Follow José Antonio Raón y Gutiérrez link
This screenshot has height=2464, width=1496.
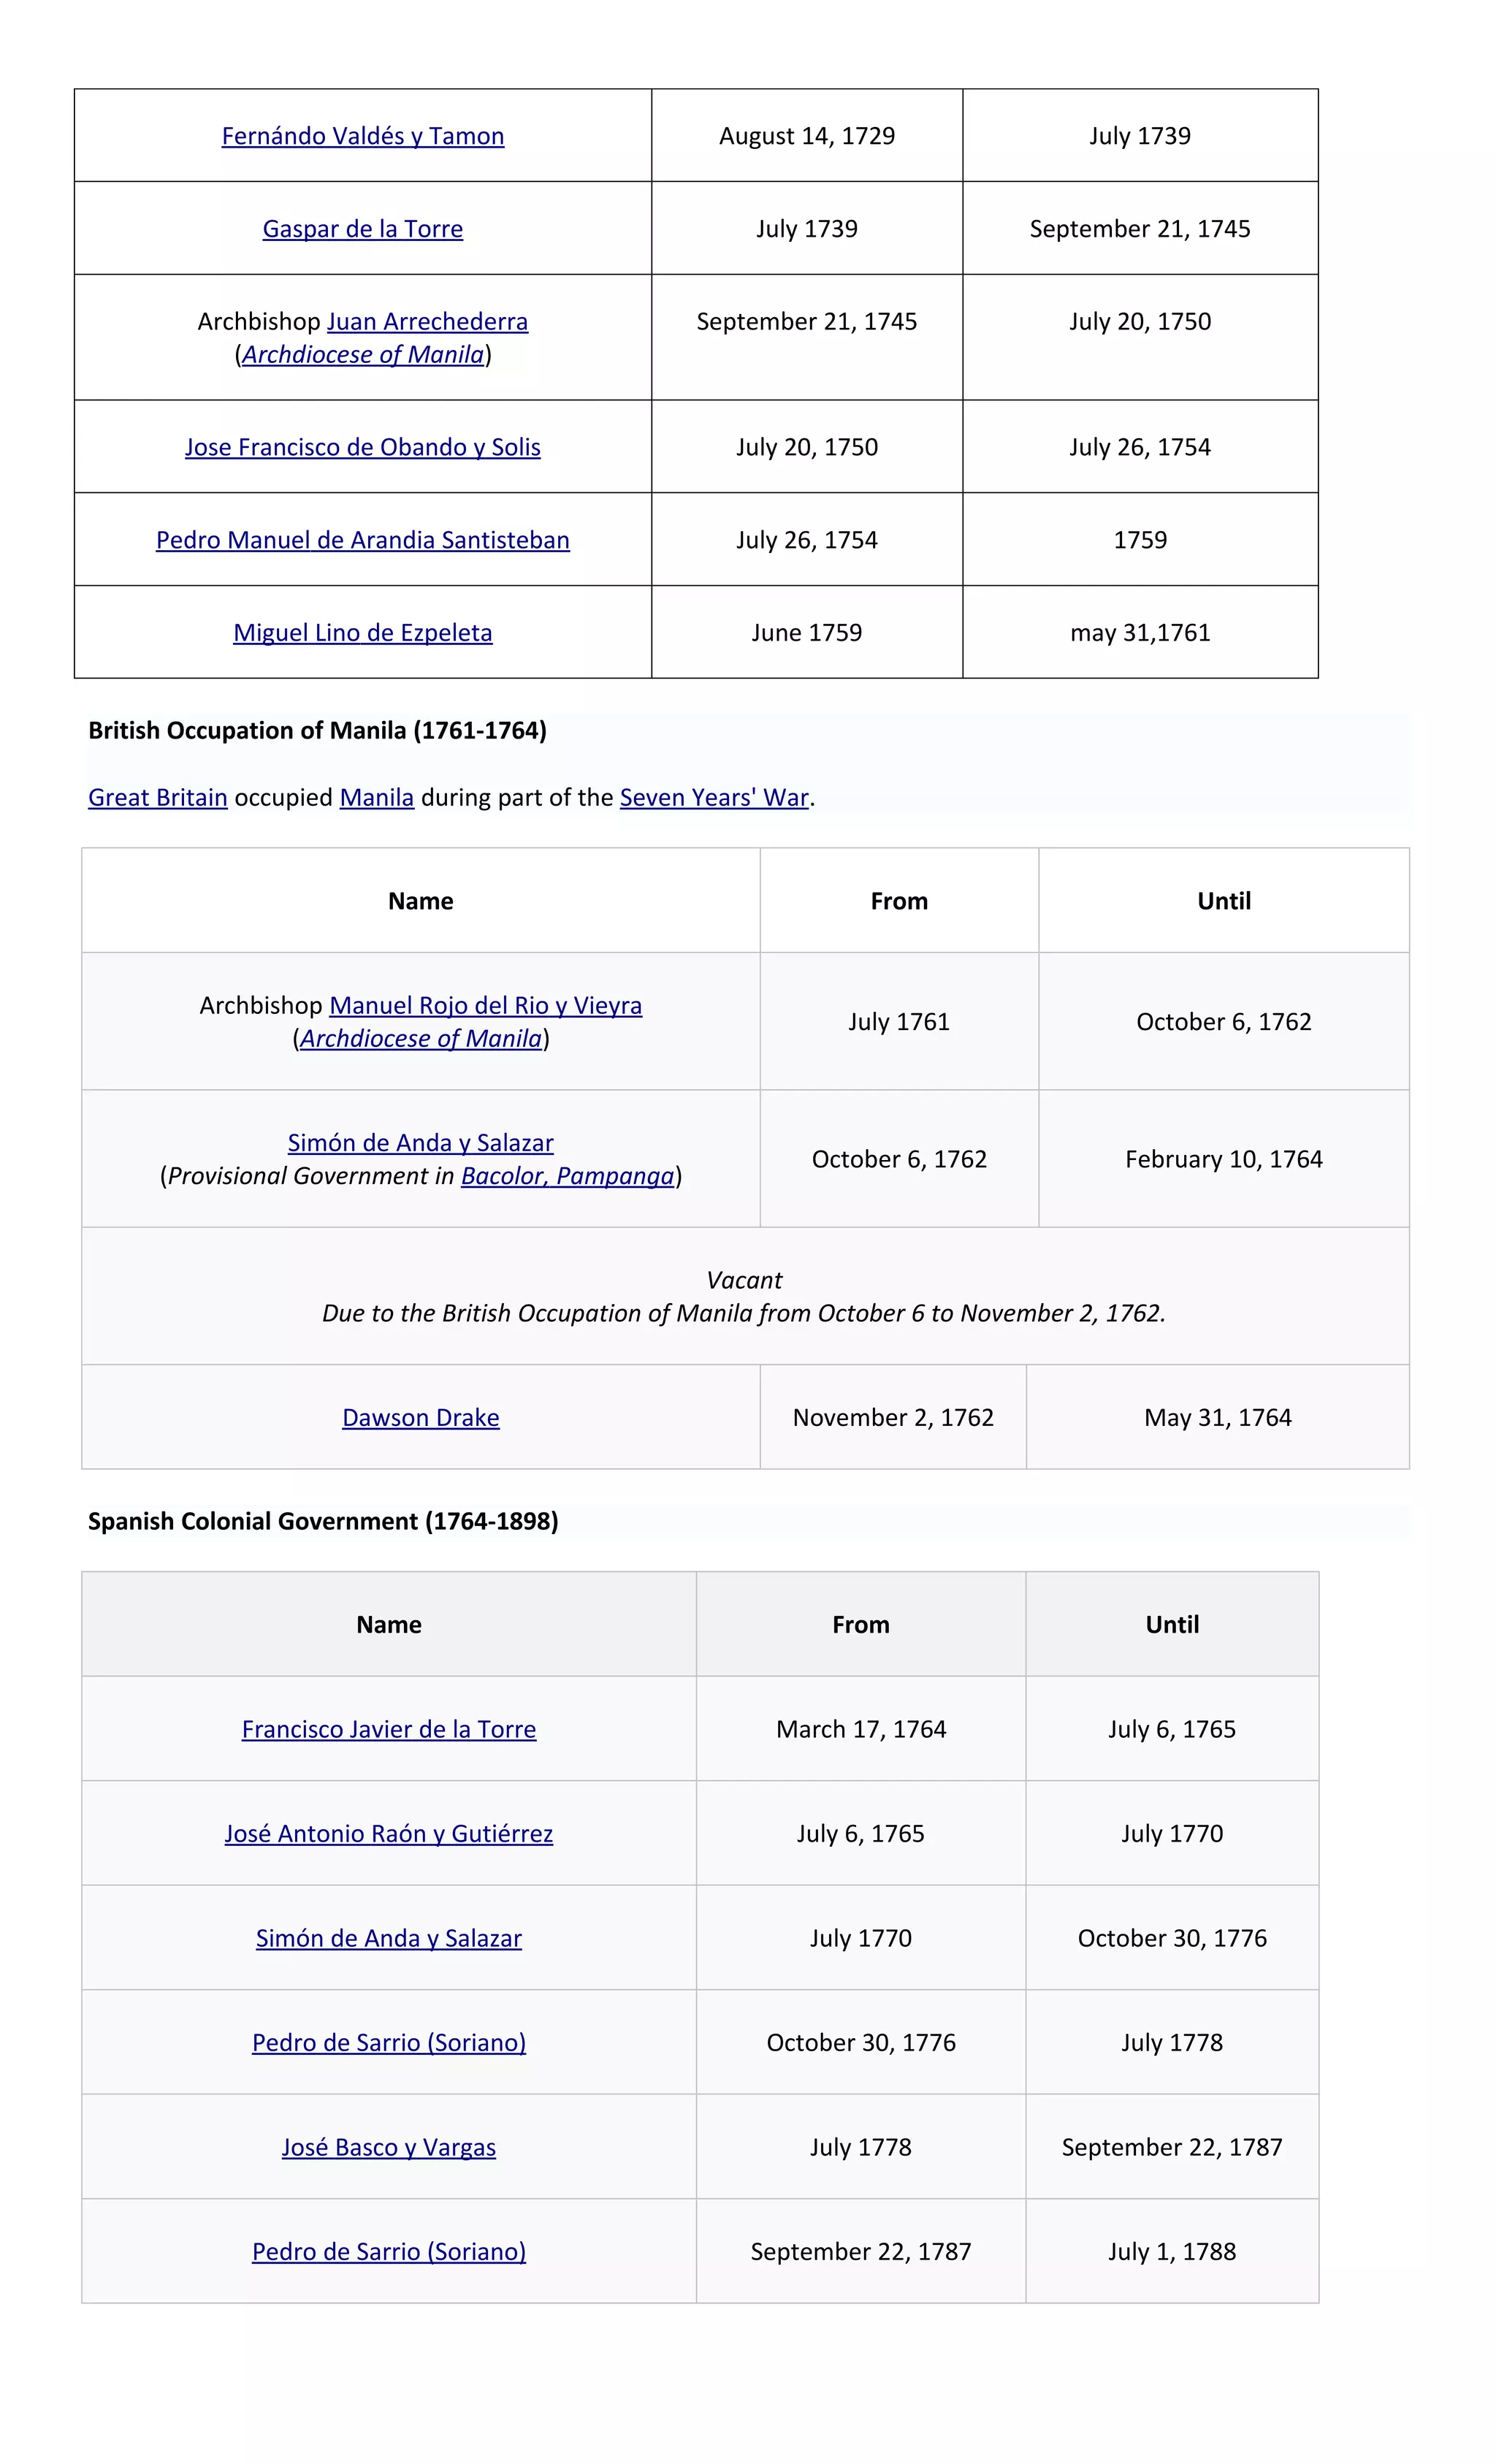pyautogui.click(x=389, y=1834)
